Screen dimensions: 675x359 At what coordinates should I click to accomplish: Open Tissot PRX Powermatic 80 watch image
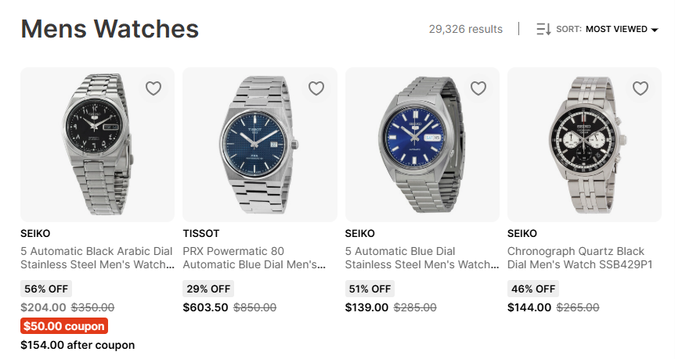pyautogui.click(x=259, y=145)
